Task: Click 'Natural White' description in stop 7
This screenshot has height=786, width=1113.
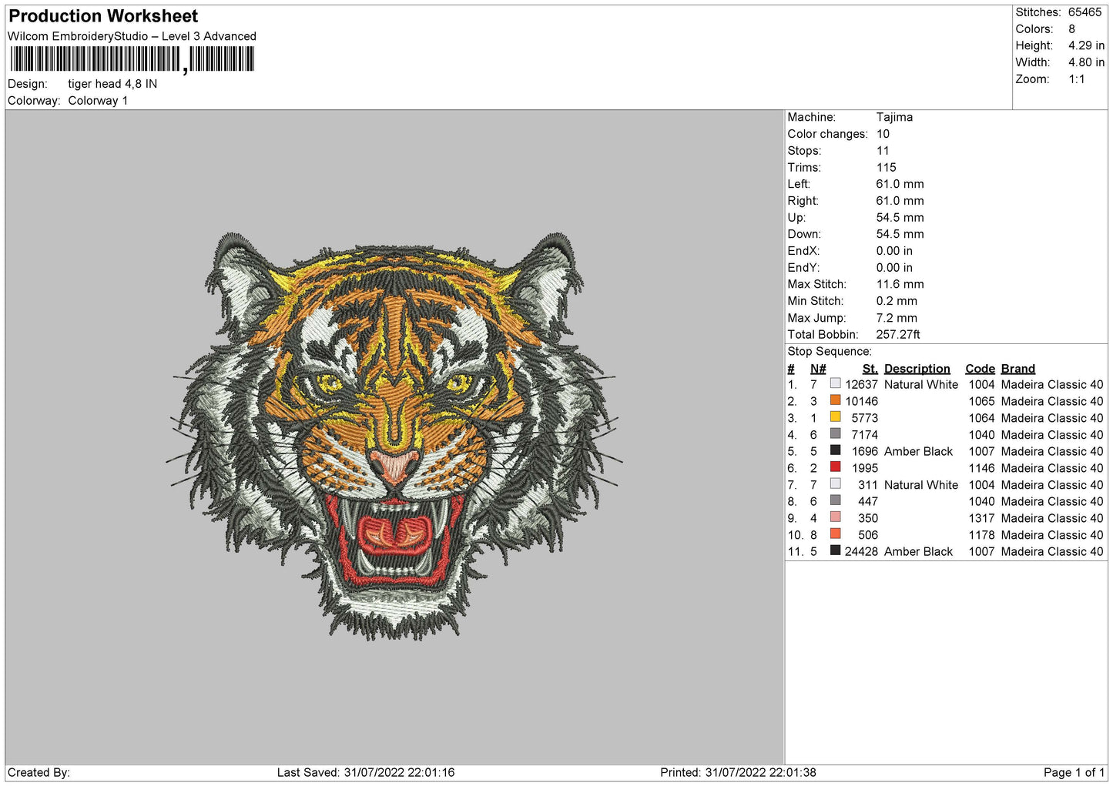Action: (920, 485)
